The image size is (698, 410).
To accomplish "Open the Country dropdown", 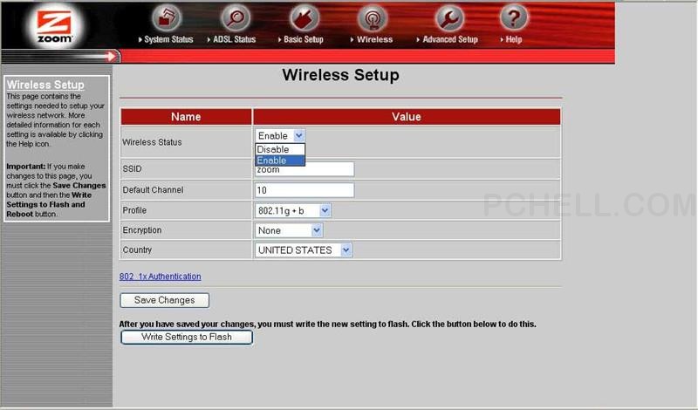I will [x=304, y=250].
